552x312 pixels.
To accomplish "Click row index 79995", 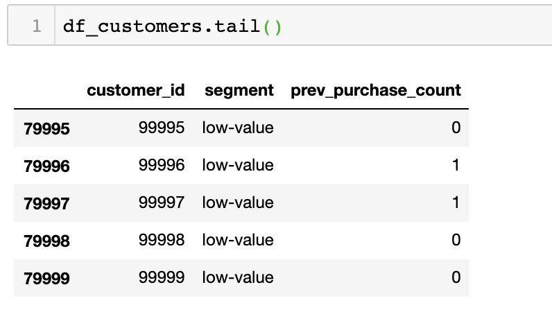I will (46, 128).
